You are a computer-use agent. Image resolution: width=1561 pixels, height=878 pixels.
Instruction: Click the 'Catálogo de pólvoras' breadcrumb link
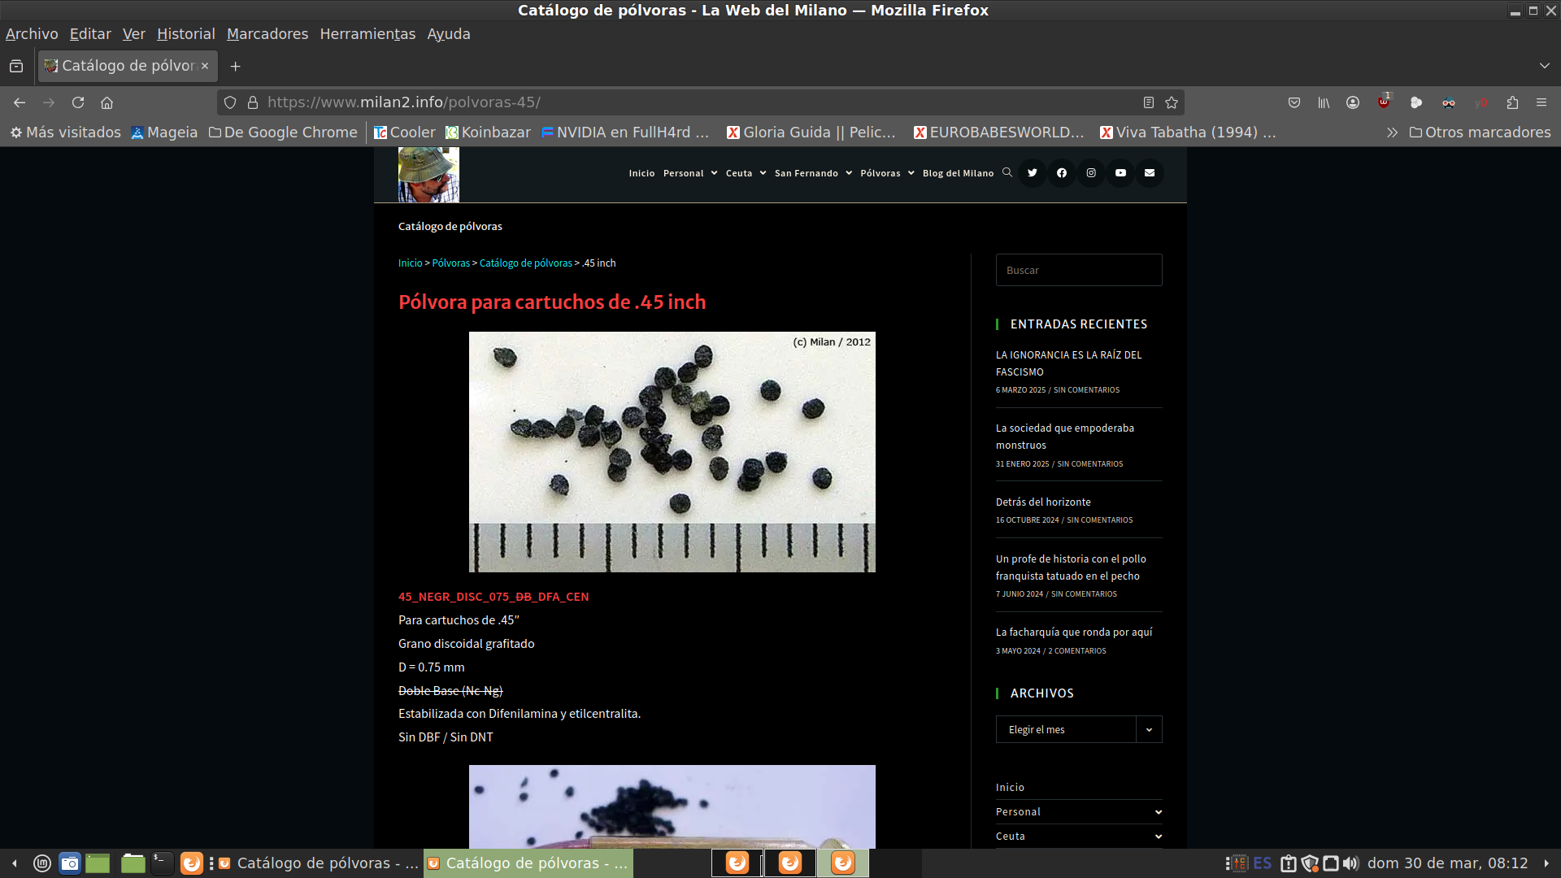pos(525,263)
